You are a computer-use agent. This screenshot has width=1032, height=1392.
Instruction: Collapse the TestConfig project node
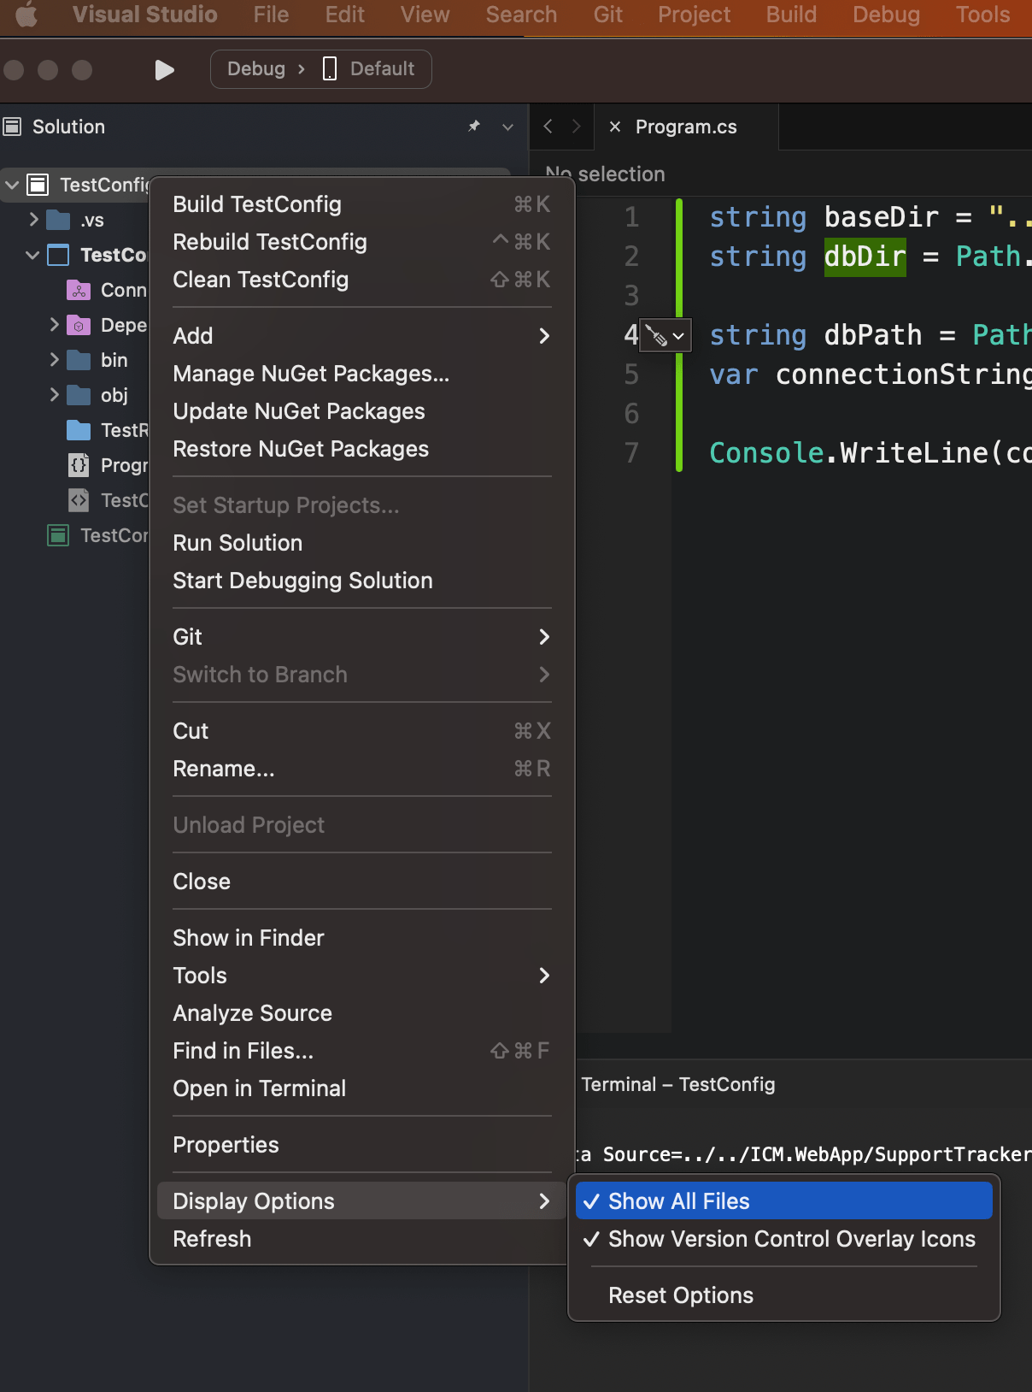pyautogui.click(x=33, y=255)
